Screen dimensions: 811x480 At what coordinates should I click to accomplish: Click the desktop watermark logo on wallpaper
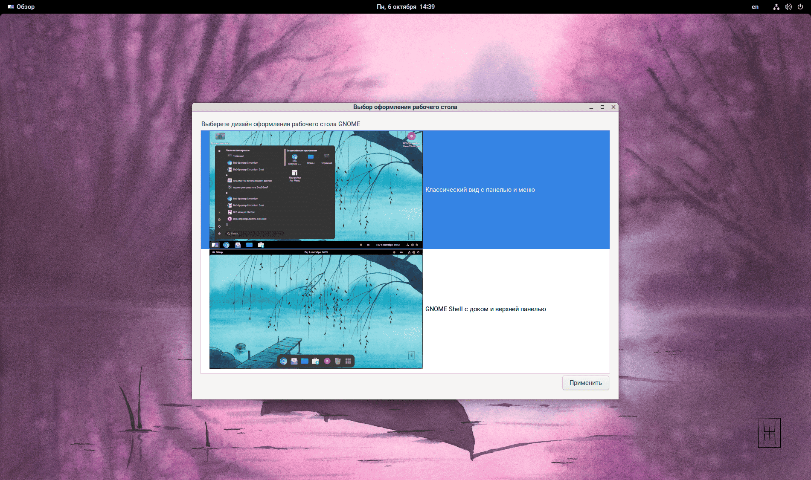(x=769, y=433)
